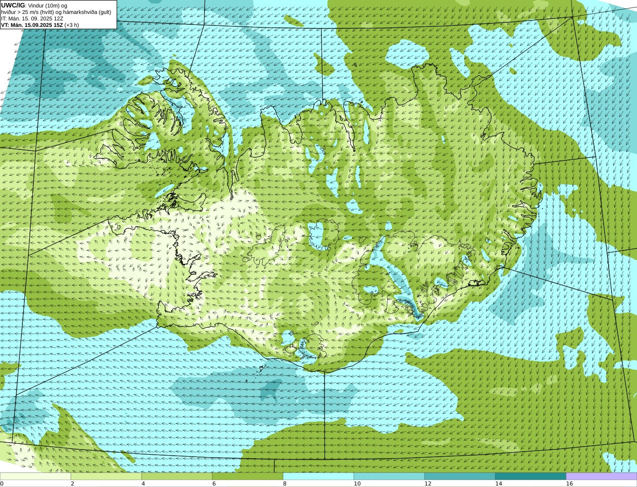Click the "12" label on the color scale

[x=427, y=484]
